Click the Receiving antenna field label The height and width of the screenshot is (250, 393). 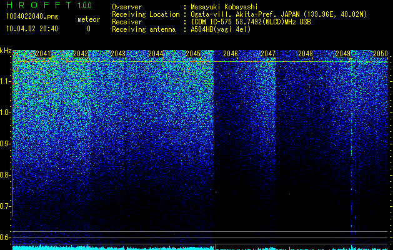[144, 29]
